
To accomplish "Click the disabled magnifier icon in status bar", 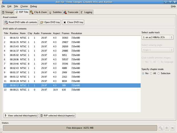I will [161, 128].
